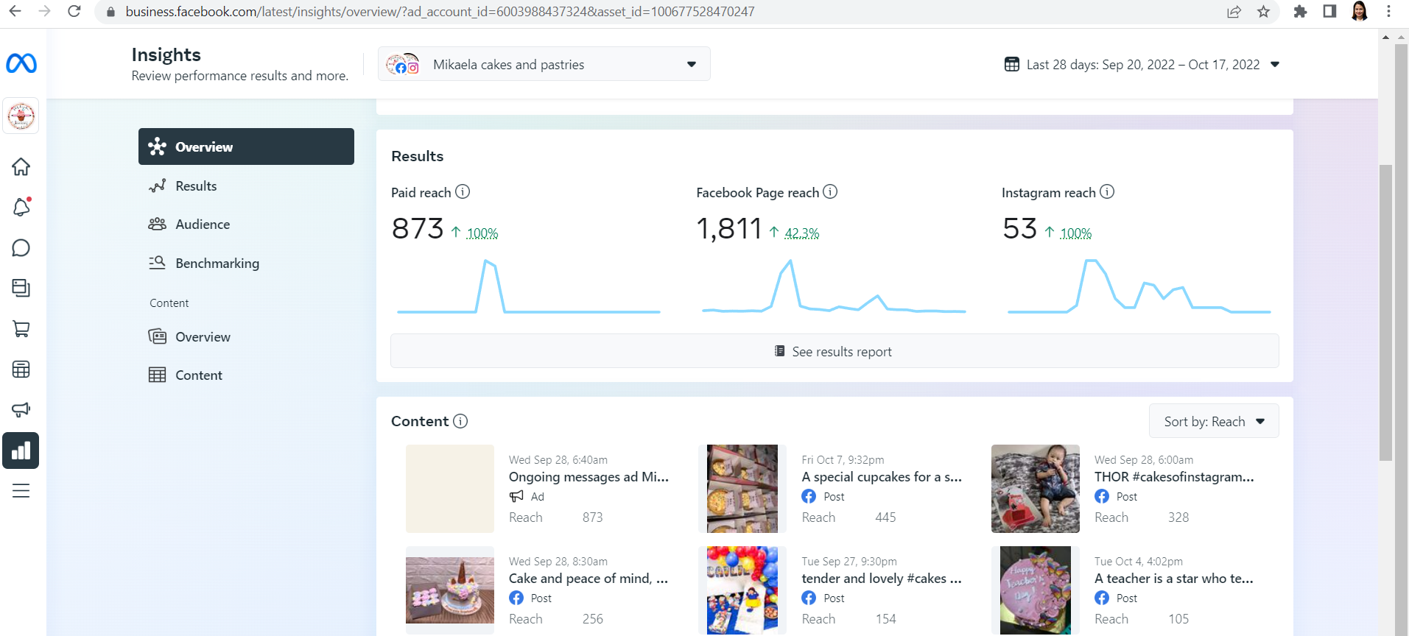Open the THOR #cakesofinstagram post title
This screenshot has height=636, width=1409.
(1174, 477)
